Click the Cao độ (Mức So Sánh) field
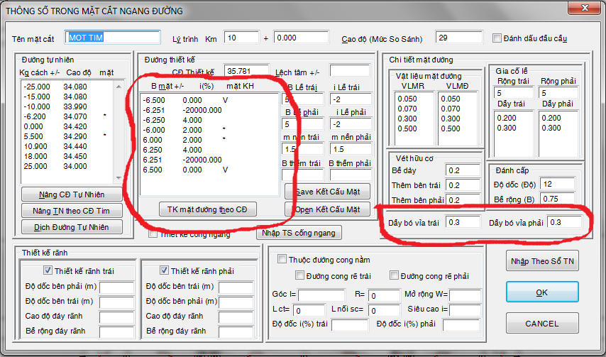 [x=458, y=38]
